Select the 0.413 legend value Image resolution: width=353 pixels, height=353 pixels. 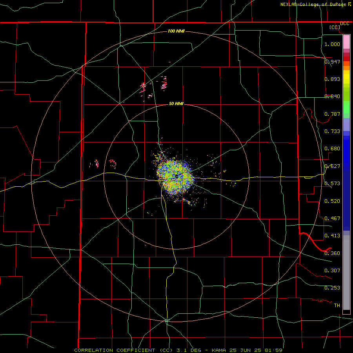(x=332, y=236)
